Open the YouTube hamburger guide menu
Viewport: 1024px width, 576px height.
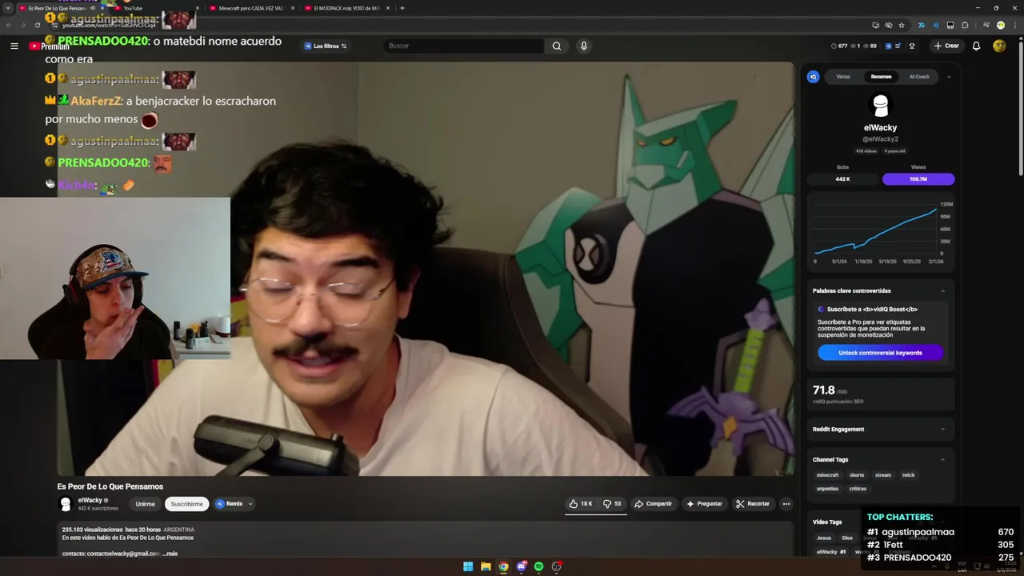click(x=14, y=46)
